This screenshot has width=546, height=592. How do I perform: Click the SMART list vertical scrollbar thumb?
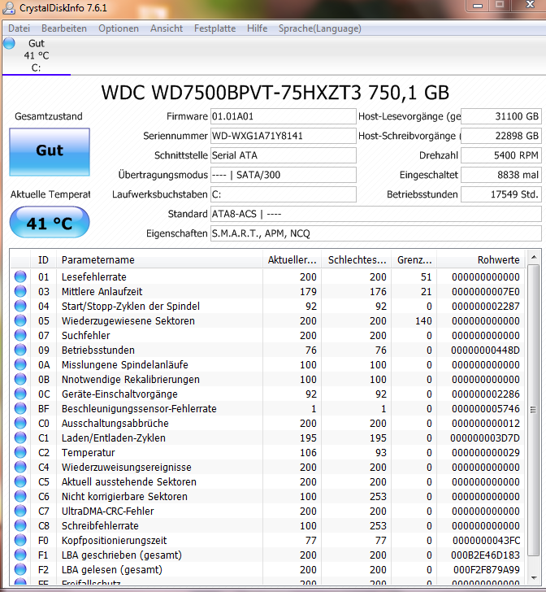pos(534,410)
